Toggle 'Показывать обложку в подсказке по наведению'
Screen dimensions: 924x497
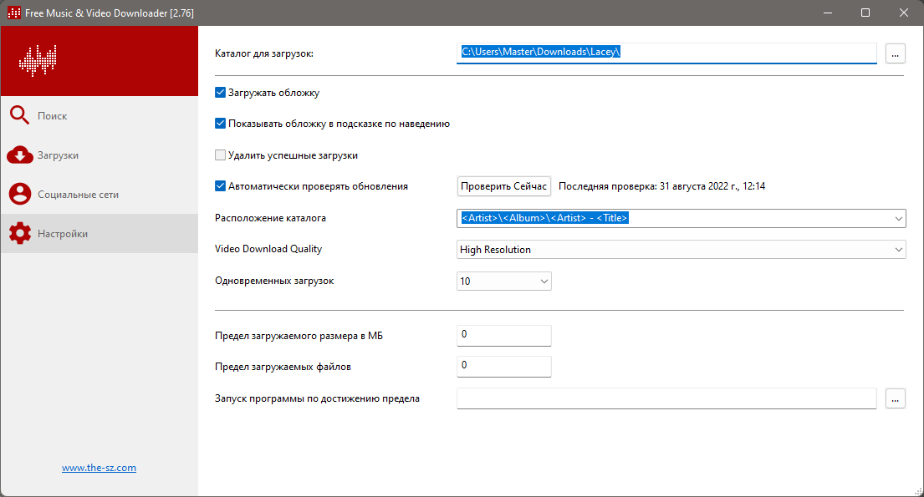pos(221,124)
